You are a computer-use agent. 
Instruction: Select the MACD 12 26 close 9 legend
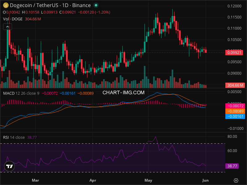point(21,93)
